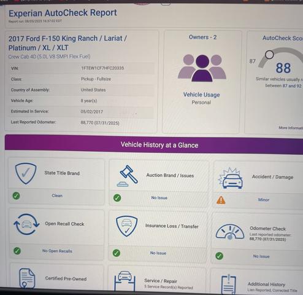
Task: Click the 2017 Ford F-150 vehicle title
Action: tap(67, 43)
